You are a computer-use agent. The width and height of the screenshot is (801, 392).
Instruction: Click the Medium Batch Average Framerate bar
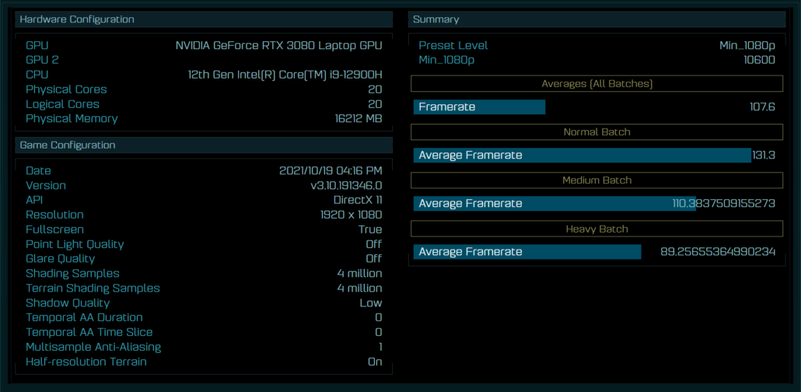554,204
